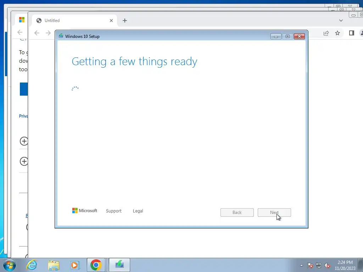The height and width of the screenshot is (272, 363).
Task: Toggle Chrome's side panel icon
Action: pyautogui.click(x=351, y=33)
